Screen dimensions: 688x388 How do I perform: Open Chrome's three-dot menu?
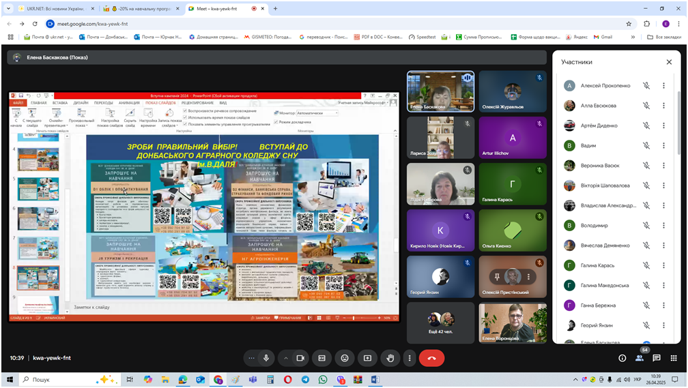[x=678, y=24]
